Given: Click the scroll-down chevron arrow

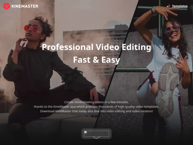Looking at the screenshot, I should (96, 137).
